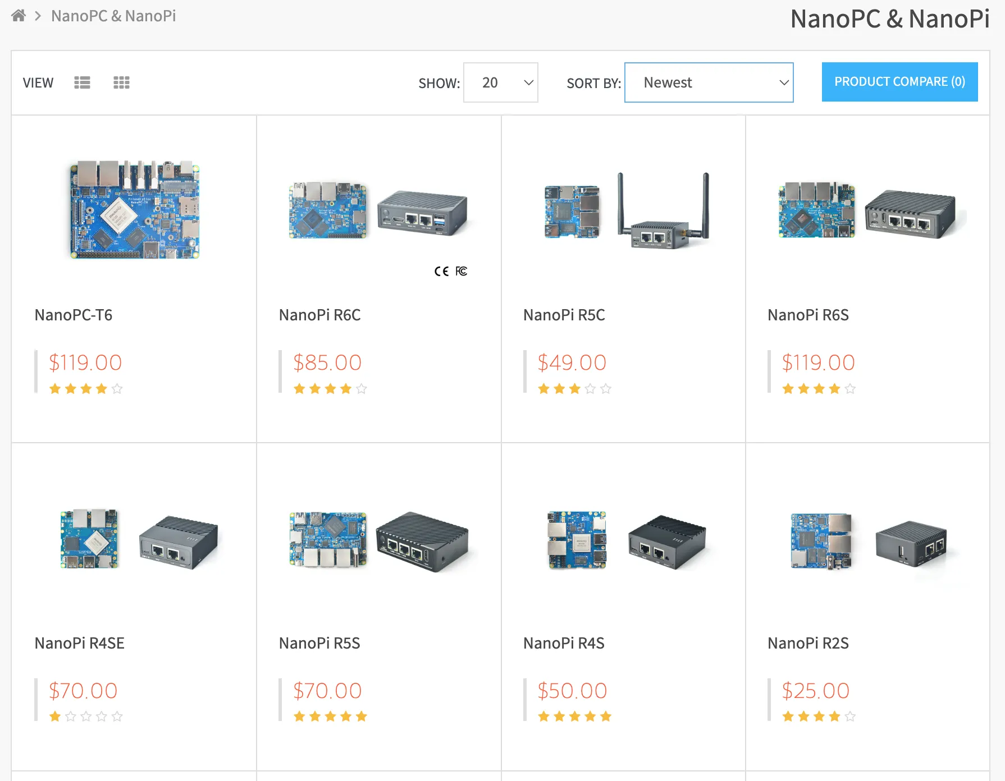Image resolution: width=1005 pixels, height=781 pixels.
Task: Click the NanoPi R2S star rating
Action: click(x=819, y=716)
